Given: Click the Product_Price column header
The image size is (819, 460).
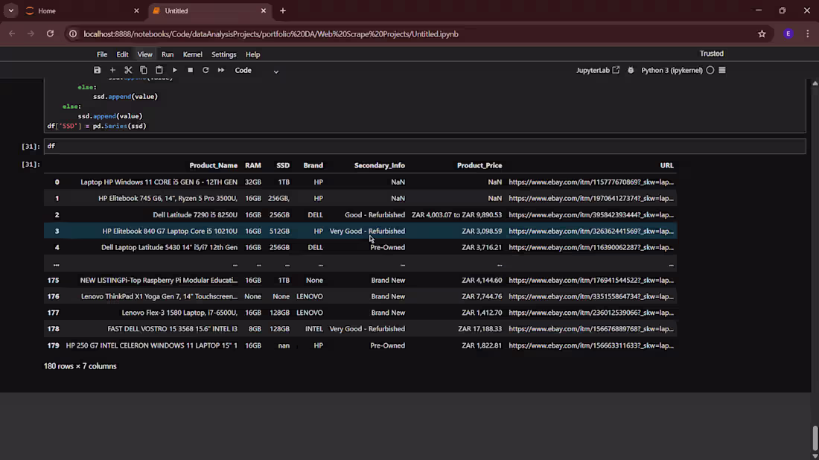Looking at the screenshot, I should click(479, 165).
